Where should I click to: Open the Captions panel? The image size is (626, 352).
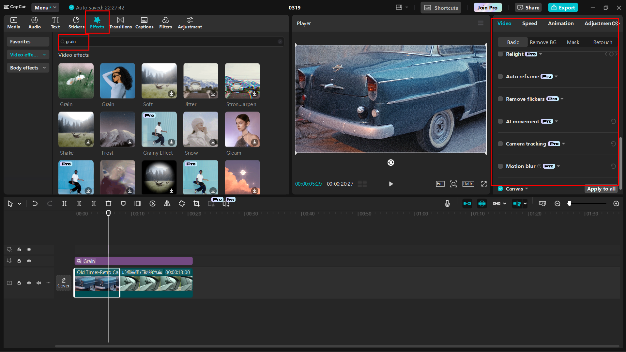point(144,23)
